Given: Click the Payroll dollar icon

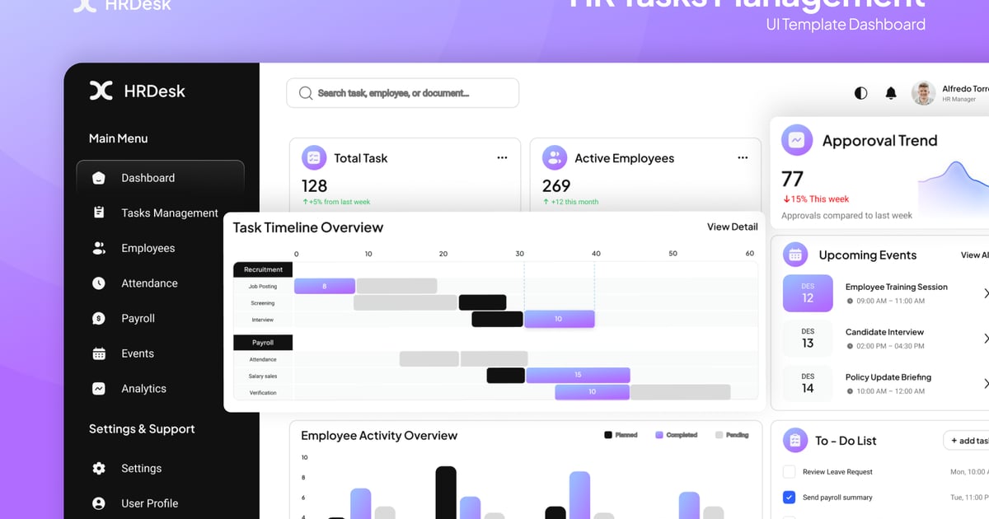Looking at the screenshot, I should pos(99,318).
